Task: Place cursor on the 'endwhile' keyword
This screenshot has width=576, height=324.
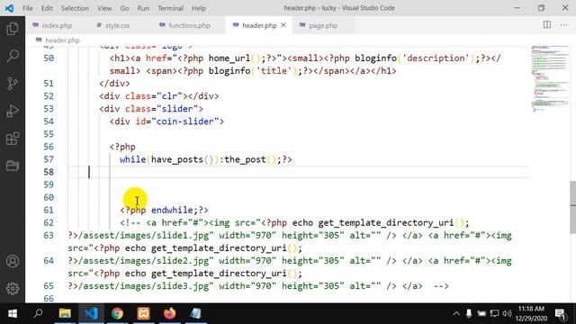Action: pos(172,210)
